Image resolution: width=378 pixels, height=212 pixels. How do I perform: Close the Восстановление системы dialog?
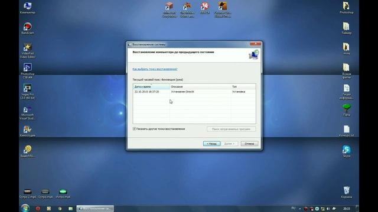[255, 44]
